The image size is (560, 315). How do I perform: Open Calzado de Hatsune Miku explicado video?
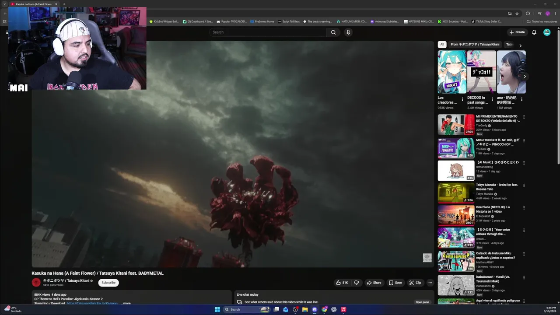point(456,261)
